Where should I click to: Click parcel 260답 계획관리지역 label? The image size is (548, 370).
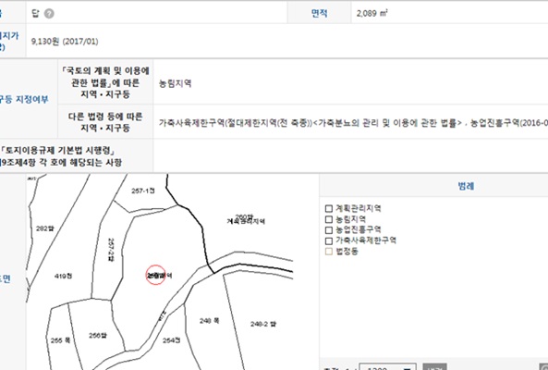(x=246, y=219)
